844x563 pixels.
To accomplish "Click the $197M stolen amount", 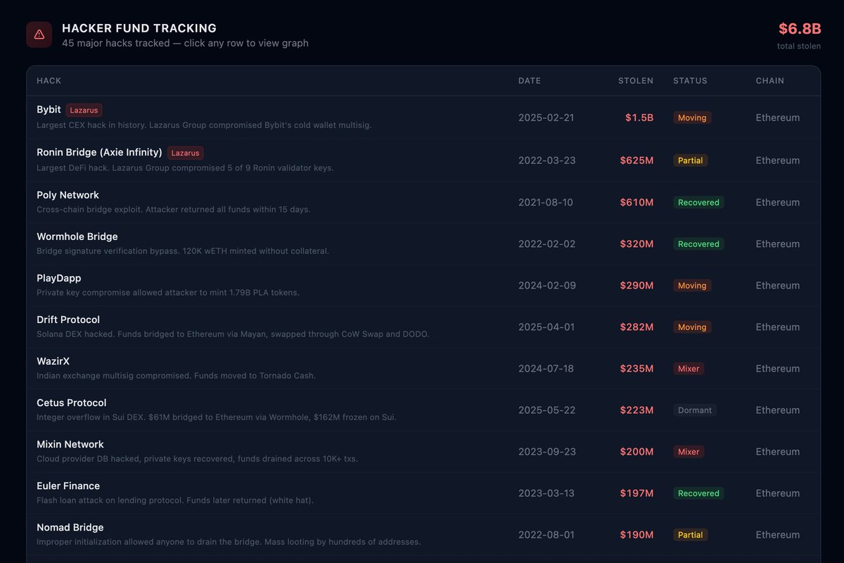I will (637, 493).
